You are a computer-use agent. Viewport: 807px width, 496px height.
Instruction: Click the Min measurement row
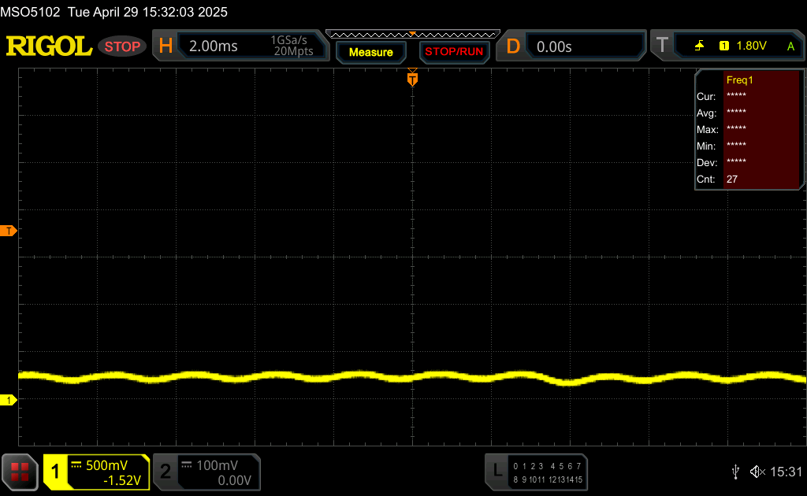748,146
